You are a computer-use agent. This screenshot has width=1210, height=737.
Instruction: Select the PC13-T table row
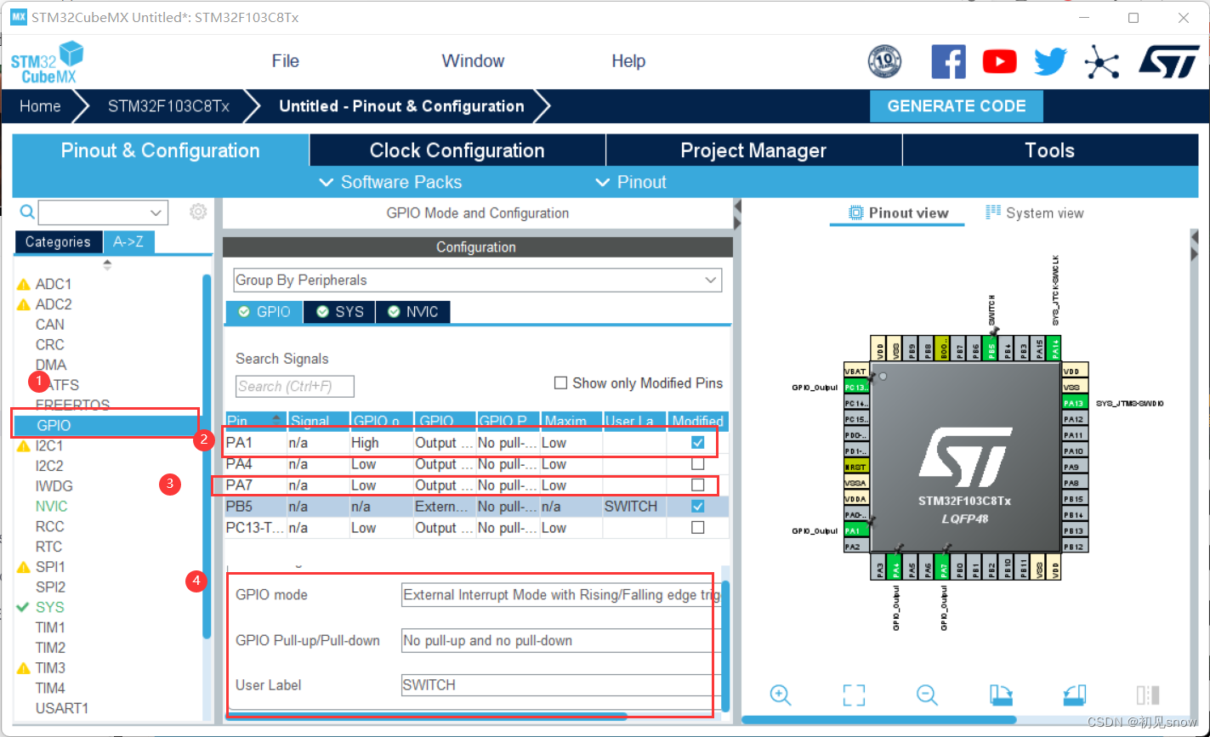(476, 528)
